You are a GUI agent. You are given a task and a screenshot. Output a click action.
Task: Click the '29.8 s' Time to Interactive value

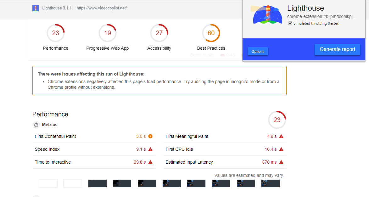[x=140, y=162]
